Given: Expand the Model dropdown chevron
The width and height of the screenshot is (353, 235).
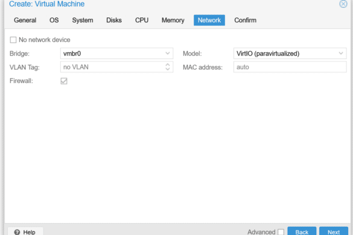Looking at the screenshot, I should [x=341, y=53].
